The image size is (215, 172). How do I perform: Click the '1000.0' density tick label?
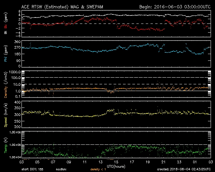[15, 72]
